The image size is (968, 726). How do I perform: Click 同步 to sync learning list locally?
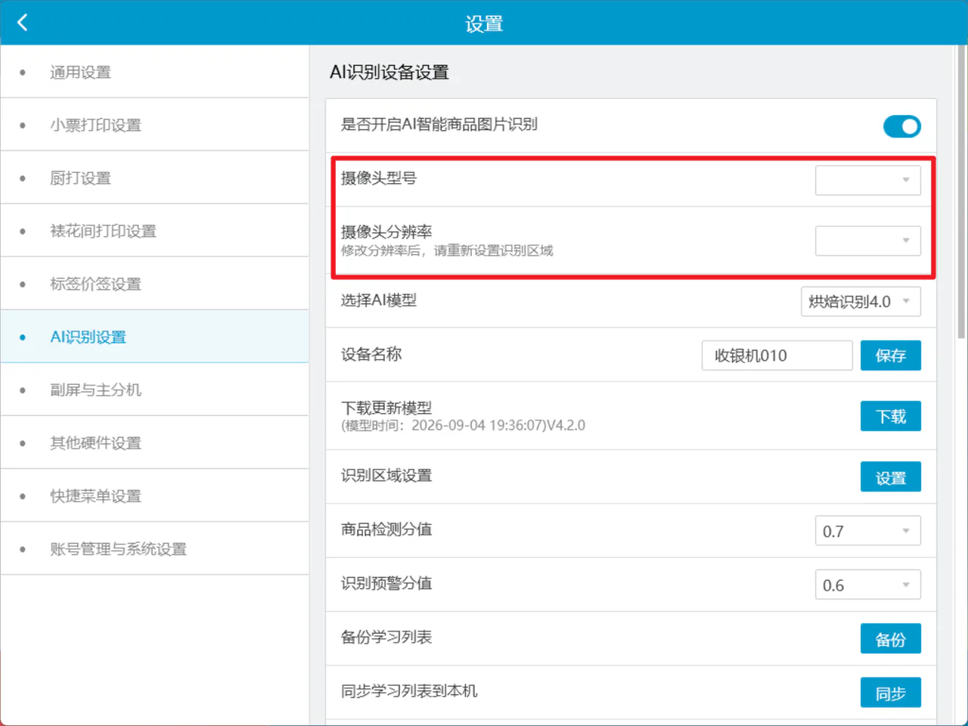[x=891, y=693]
